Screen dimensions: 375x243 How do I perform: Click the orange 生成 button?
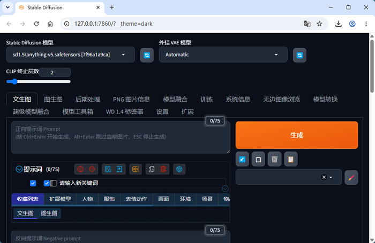(297, 135)
